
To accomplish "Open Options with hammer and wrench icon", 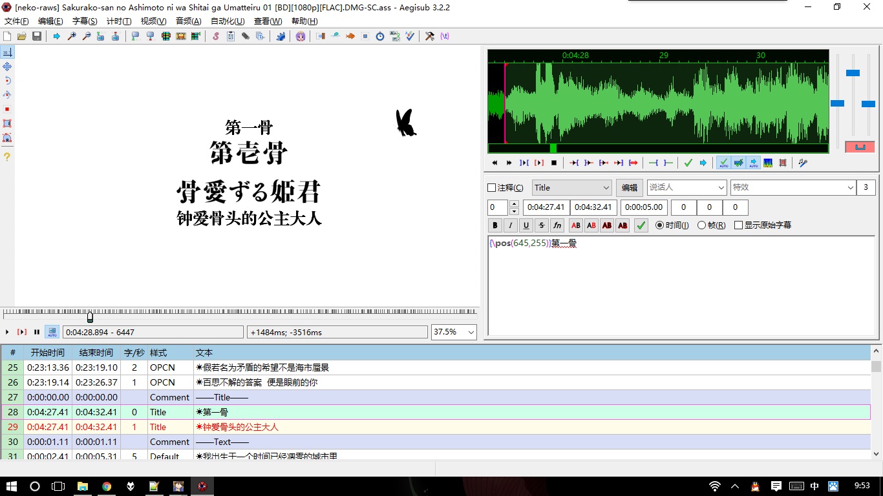I will point(430,36).
